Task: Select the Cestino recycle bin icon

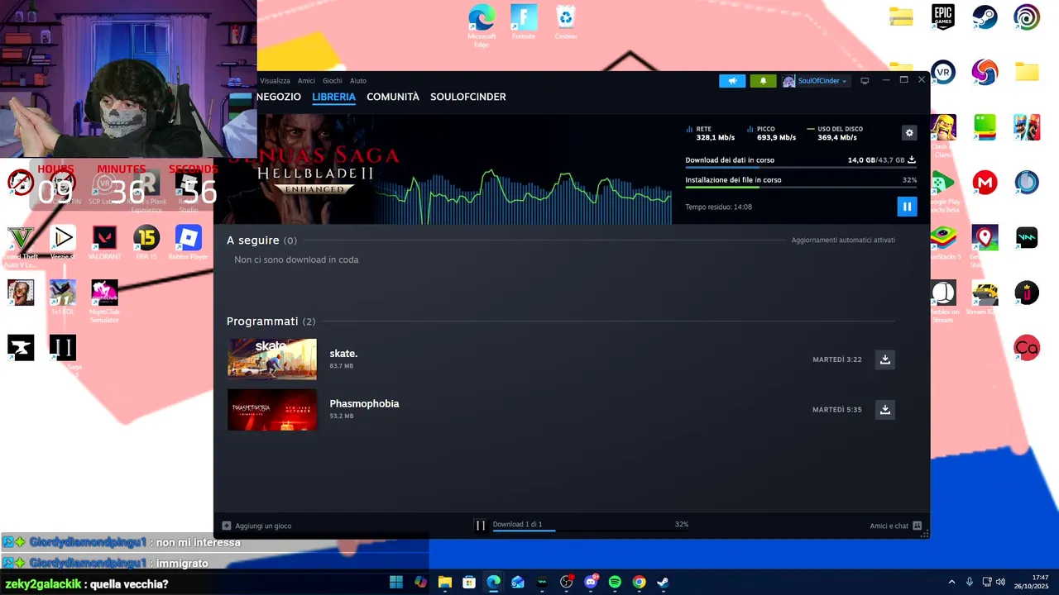Action: [566, 22]
